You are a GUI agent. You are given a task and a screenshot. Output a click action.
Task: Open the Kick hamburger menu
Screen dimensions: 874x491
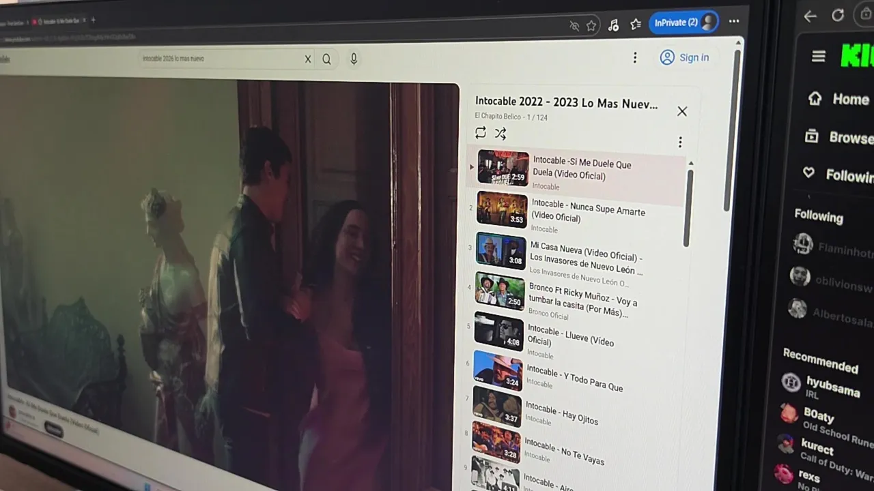819,57
